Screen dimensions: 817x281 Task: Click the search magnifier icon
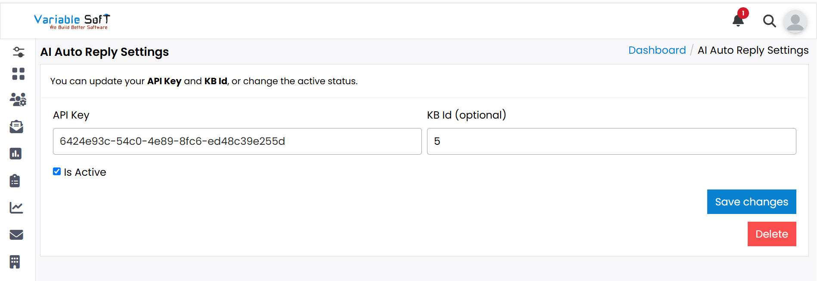(769, 21)
